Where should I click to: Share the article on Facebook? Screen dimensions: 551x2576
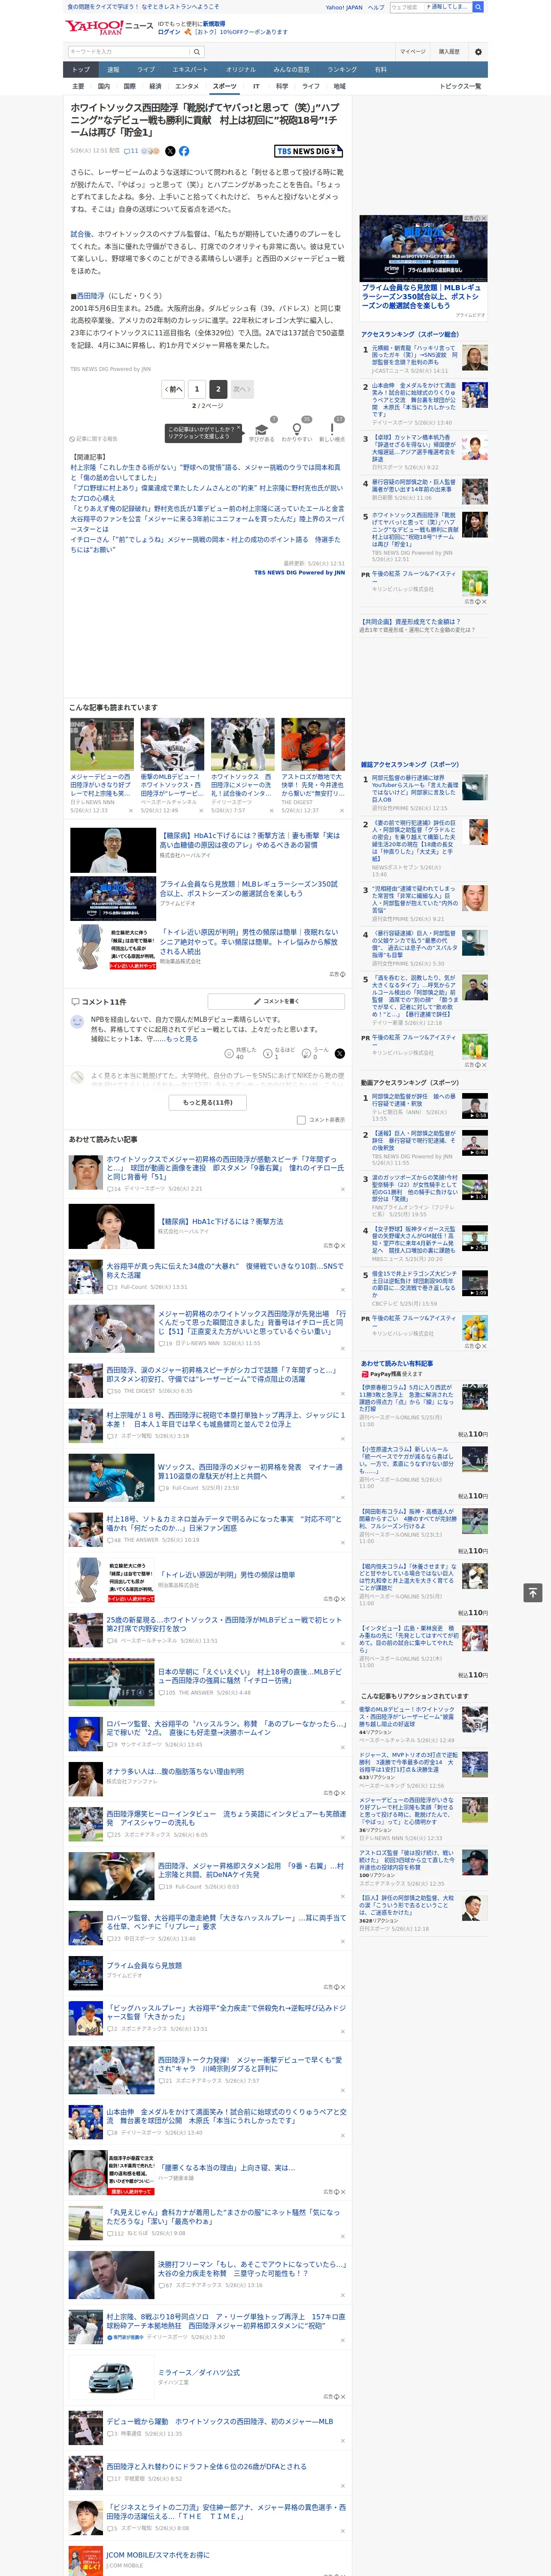(184, 151)
